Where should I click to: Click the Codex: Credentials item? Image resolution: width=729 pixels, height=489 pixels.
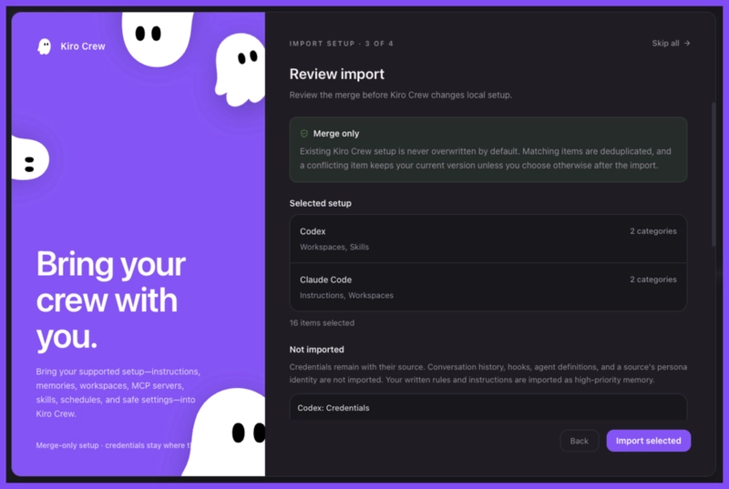[488, 408]
